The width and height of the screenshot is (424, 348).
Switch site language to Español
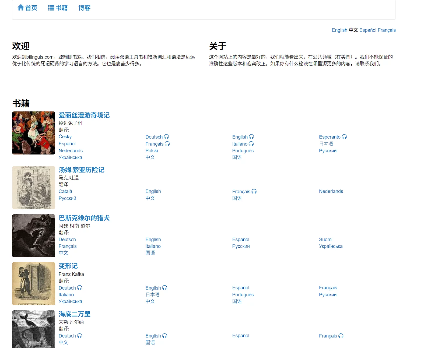pos(368,30)
